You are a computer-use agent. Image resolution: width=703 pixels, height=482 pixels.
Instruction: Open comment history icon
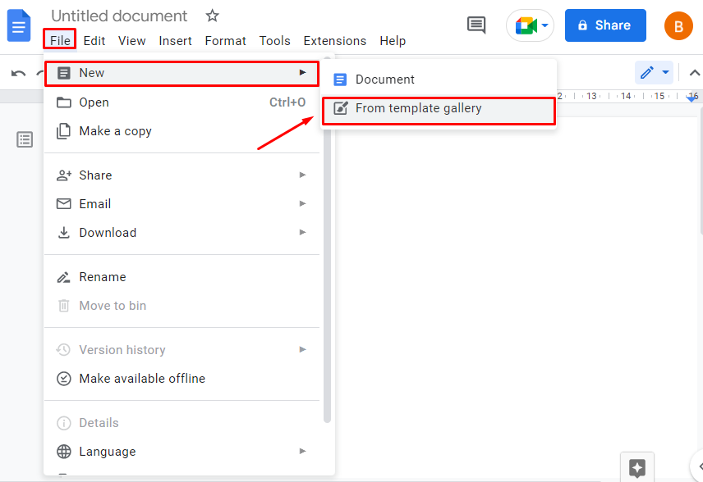pos(476,25)
